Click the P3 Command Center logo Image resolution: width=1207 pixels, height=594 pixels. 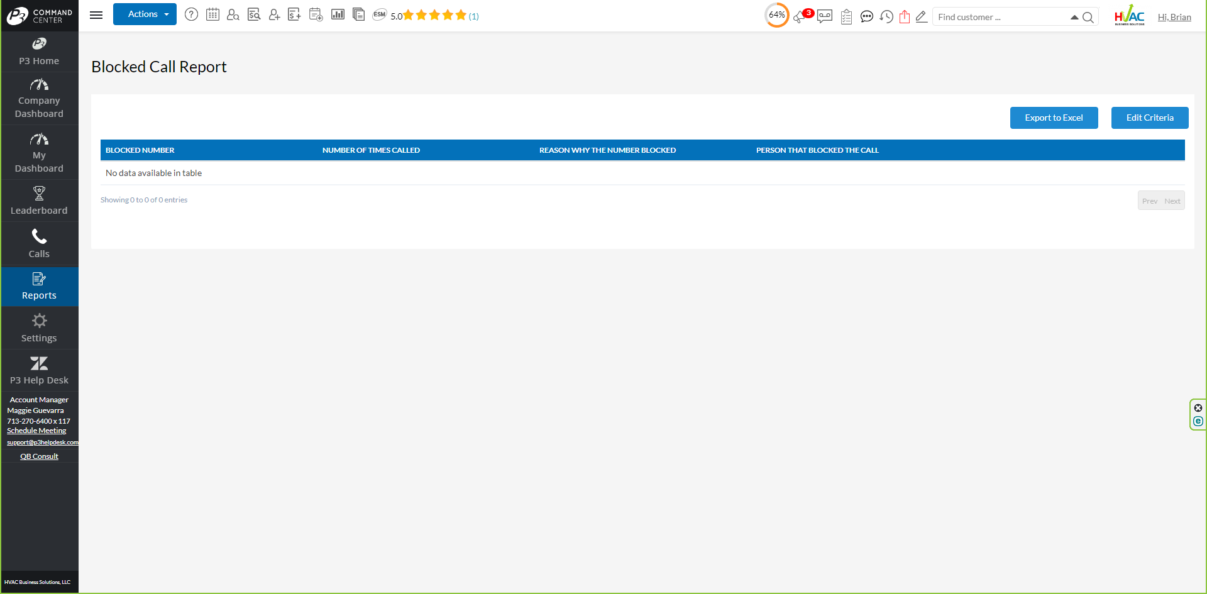pos(40,15)
